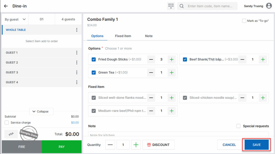275x154 pixels.
Task: Click the back arrow next to Dine-in
Action: [6, 6]
